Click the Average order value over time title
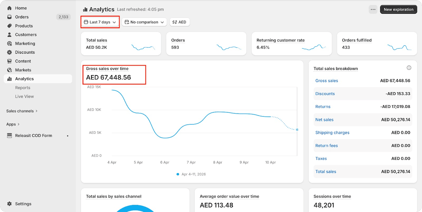 pos(229,197)
